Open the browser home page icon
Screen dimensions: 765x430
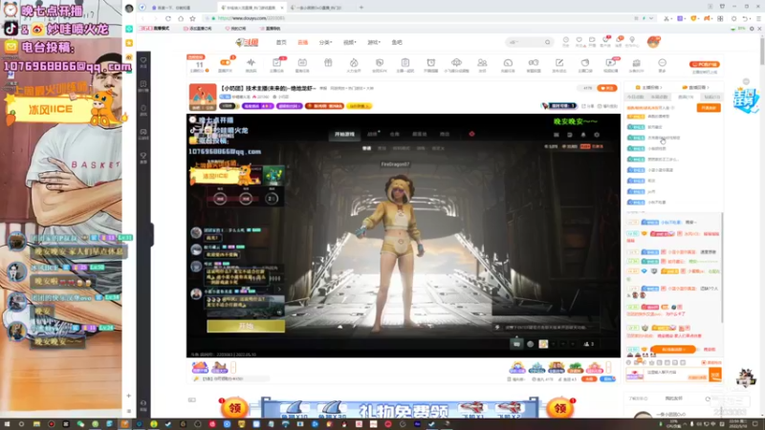pos(181,18)
